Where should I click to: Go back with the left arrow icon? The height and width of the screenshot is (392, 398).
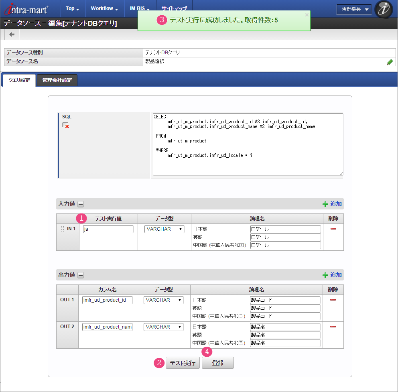(12, 35)
